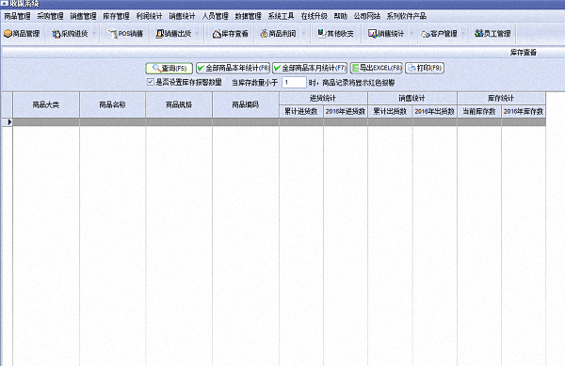Launch the POS销售 toolbar icon
This screenshot has height=366, width=565.
(x=125, y=34)
